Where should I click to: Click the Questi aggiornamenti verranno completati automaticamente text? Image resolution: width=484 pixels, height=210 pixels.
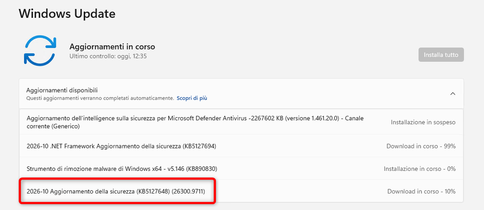click(100, 98)
